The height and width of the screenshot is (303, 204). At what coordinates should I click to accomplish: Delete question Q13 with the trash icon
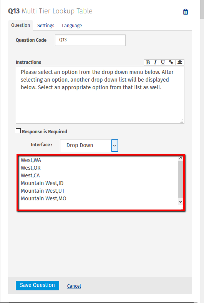click(186, 11)
